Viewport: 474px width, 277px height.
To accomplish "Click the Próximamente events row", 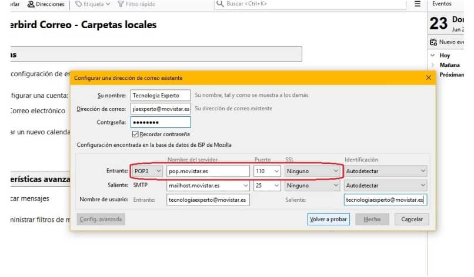I will coord(451,75).
